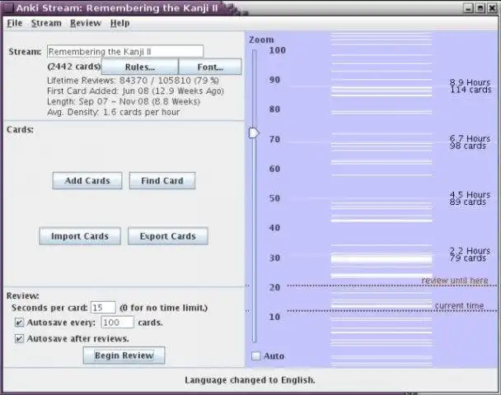
Task: Start the session with Begin Review
Action: point(124,355)
